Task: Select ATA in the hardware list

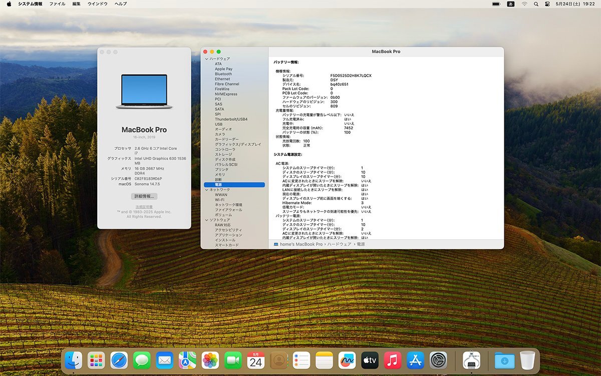Action: point(218,64)
